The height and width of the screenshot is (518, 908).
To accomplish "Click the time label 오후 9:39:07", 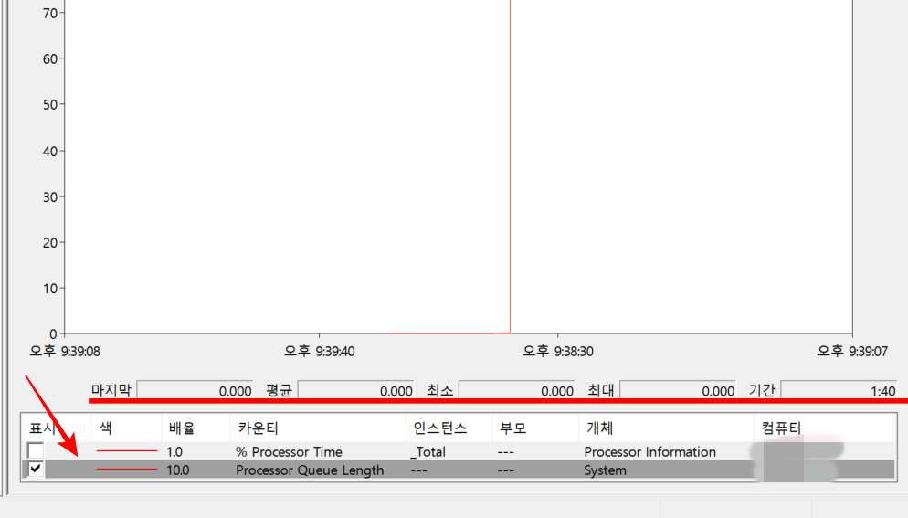I will click(x=852, y=351).
